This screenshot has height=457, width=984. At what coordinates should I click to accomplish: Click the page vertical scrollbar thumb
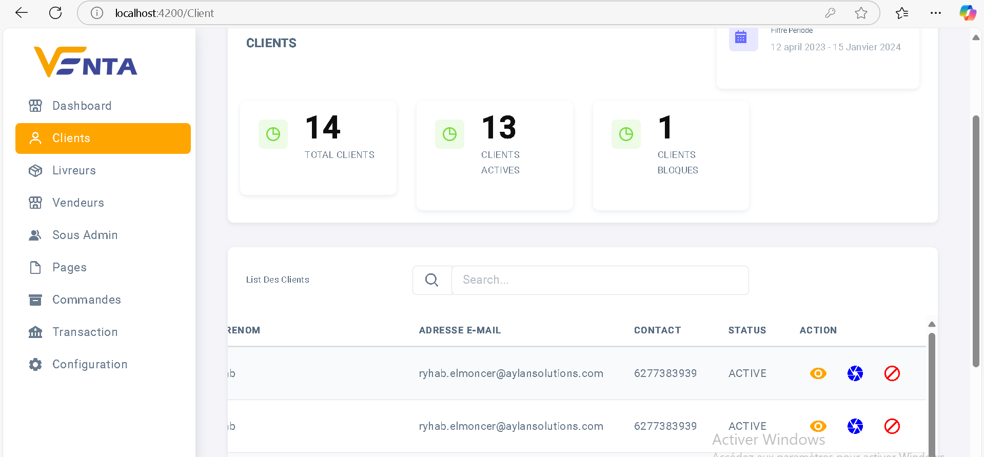pos(976,241)
